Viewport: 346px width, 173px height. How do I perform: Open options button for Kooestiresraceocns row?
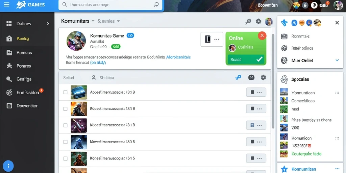pyautogui.click(x=256, y=125)
